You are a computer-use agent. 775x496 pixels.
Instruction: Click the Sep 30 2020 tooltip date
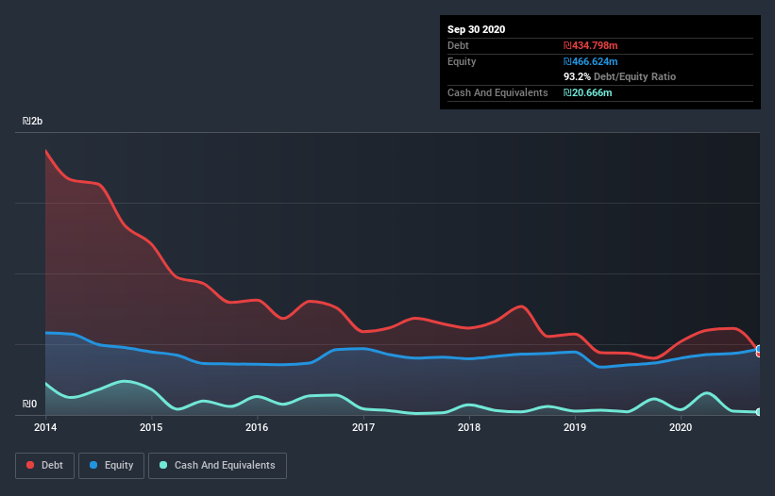pyautogui.click(x=476, y=29)
